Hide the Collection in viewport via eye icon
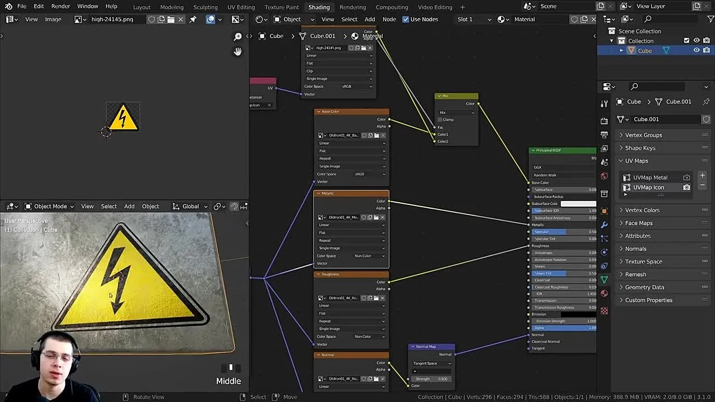 pyautogui.click(x=697, y=41)
